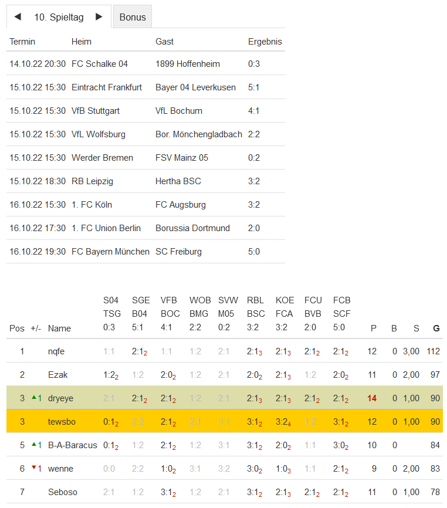Go to previous Spieltag with left arrow
Viewport: 447px width, 508px height.
coord(18,17)
